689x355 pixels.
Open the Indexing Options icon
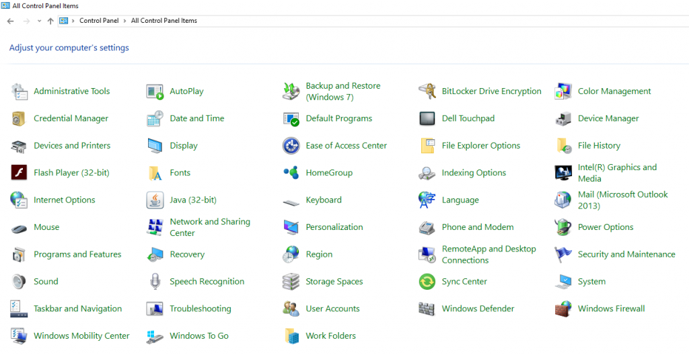coord(427,173)
